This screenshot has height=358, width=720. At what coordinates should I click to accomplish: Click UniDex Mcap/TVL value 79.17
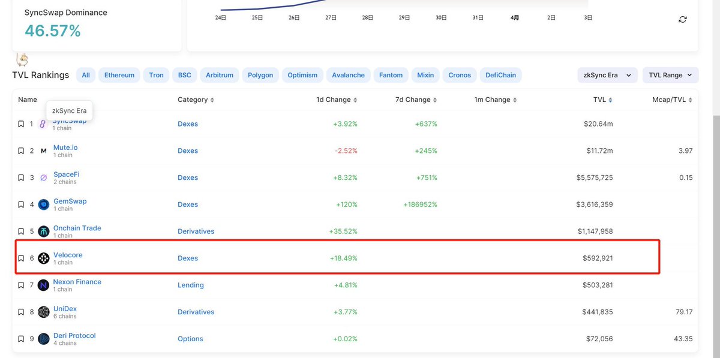click(683, 312)
